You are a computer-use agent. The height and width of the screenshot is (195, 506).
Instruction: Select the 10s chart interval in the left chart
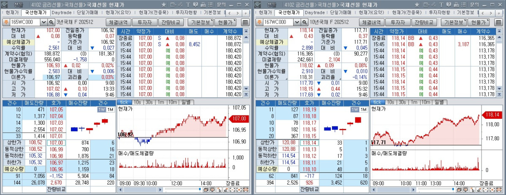(138, 102)
